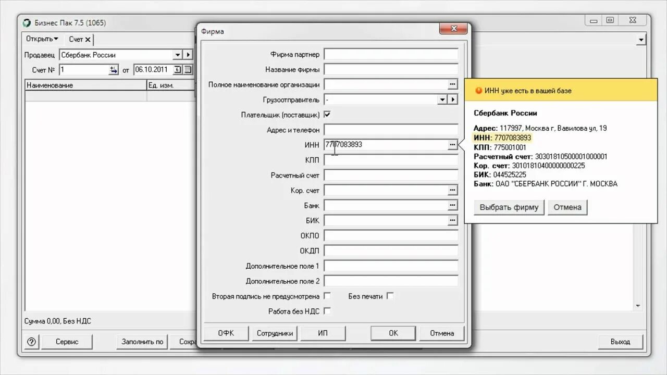Click ellipsis button next to Банк field
Image resolution: width=667 pixels, height=375 pixels.
(x=452, y=206)
